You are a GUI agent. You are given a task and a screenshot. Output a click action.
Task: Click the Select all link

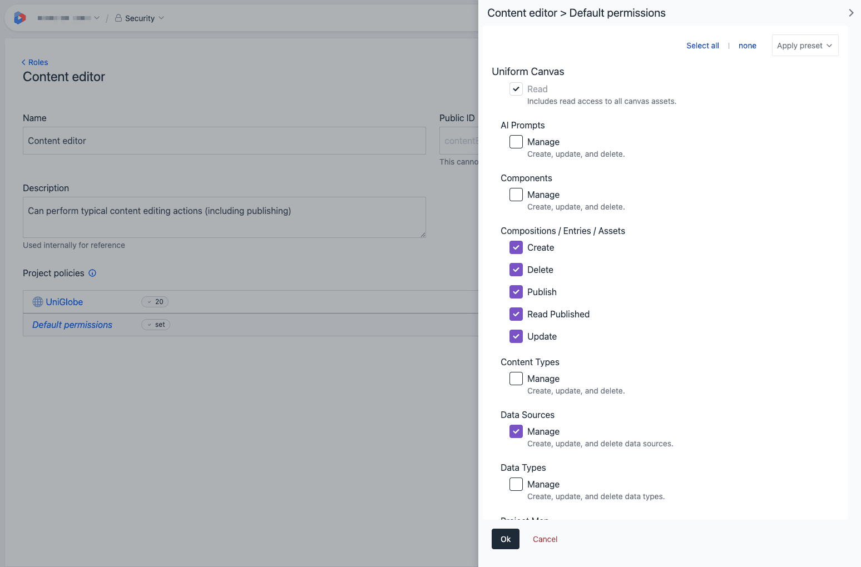tap(702, 45)
